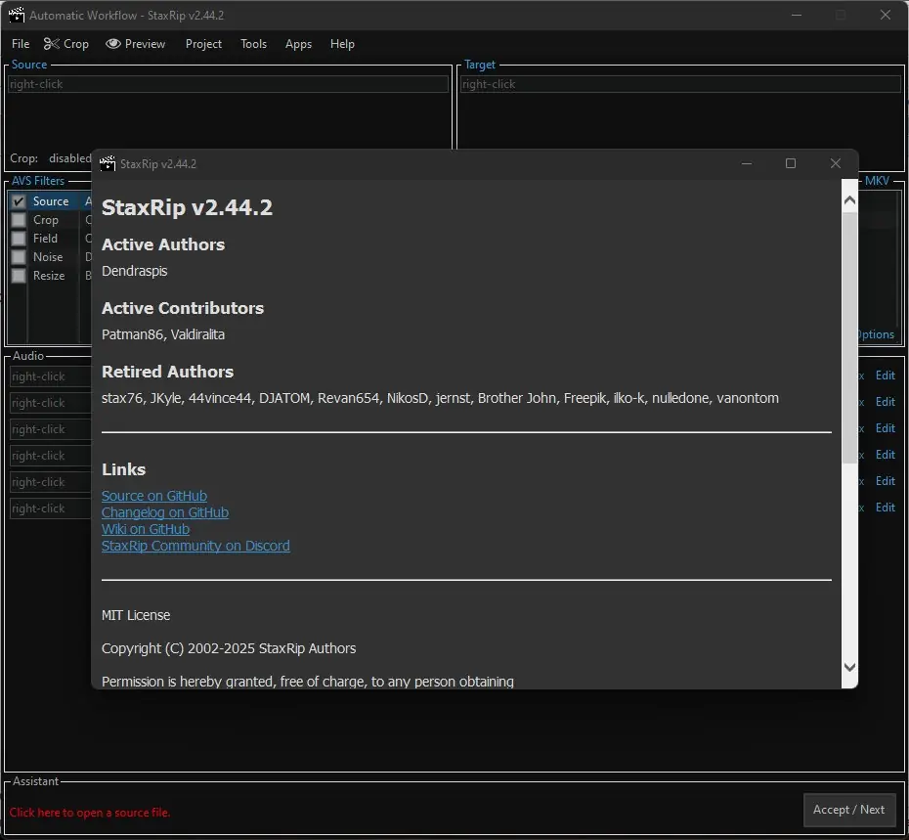Click the 'Retired Authors' heading
The height and width of the screenshot is (840, 909).
pyautogui.click(x=167, y=372)
